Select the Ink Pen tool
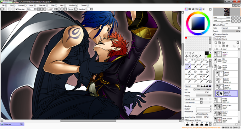241x129 pixels. point(188,76)
